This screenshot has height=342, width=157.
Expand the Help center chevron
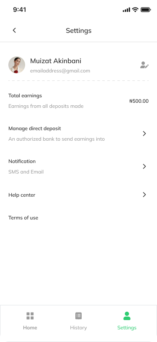[144, 195]
